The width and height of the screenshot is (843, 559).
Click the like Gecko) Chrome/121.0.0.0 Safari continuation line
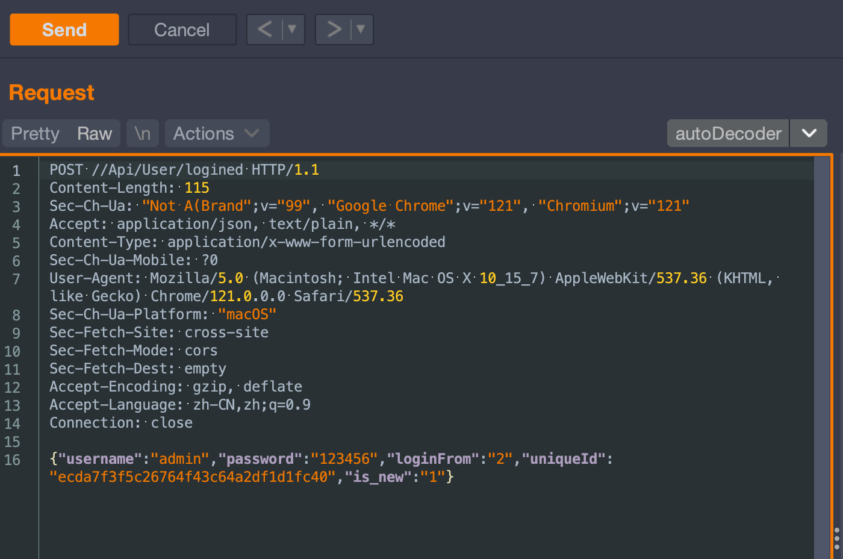[226, 296]
